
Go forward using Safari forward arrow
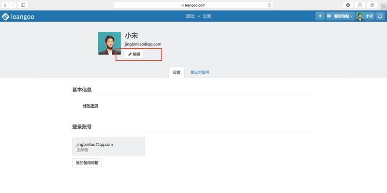[12, 5]
